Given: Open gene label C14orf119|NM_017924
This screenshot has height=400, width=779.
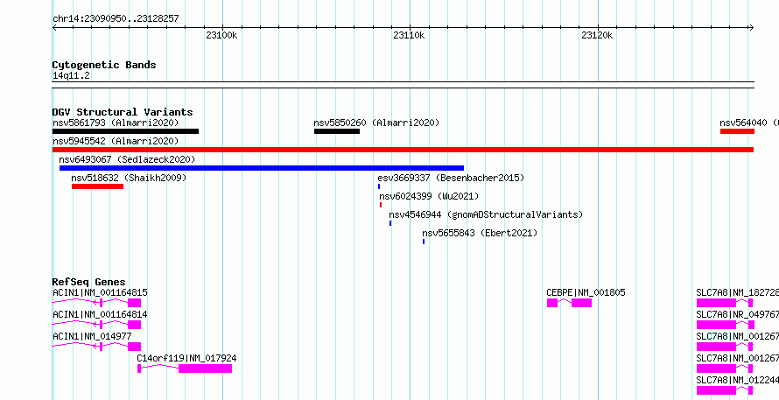Looking at the screenshot, I should [x=186, y=358].
